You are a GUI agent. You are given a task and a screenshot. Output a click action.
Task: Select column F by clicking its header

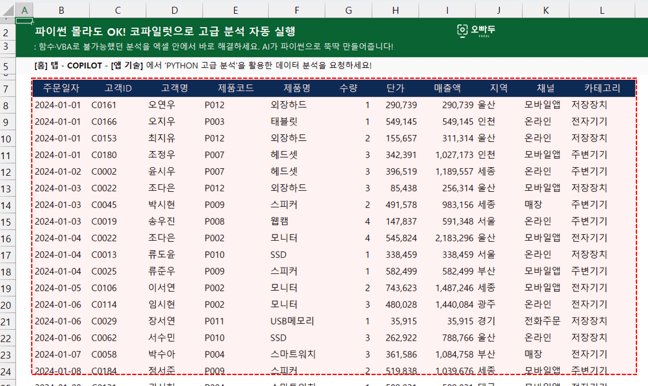tap(296, 10)
